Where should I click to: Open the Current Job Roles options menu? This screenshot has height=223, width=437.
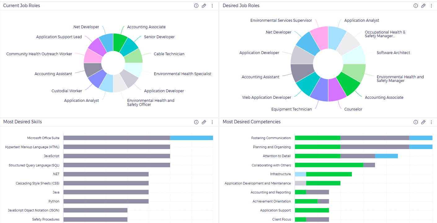click(212, 5)
